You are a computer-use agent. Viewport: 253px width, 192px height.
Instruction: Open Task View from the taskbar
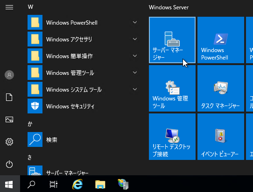click(54, 185)
